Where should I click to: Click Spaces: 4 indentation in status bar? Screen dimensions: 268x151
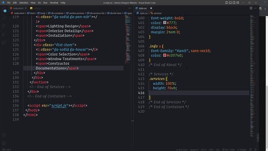(194, 150)
